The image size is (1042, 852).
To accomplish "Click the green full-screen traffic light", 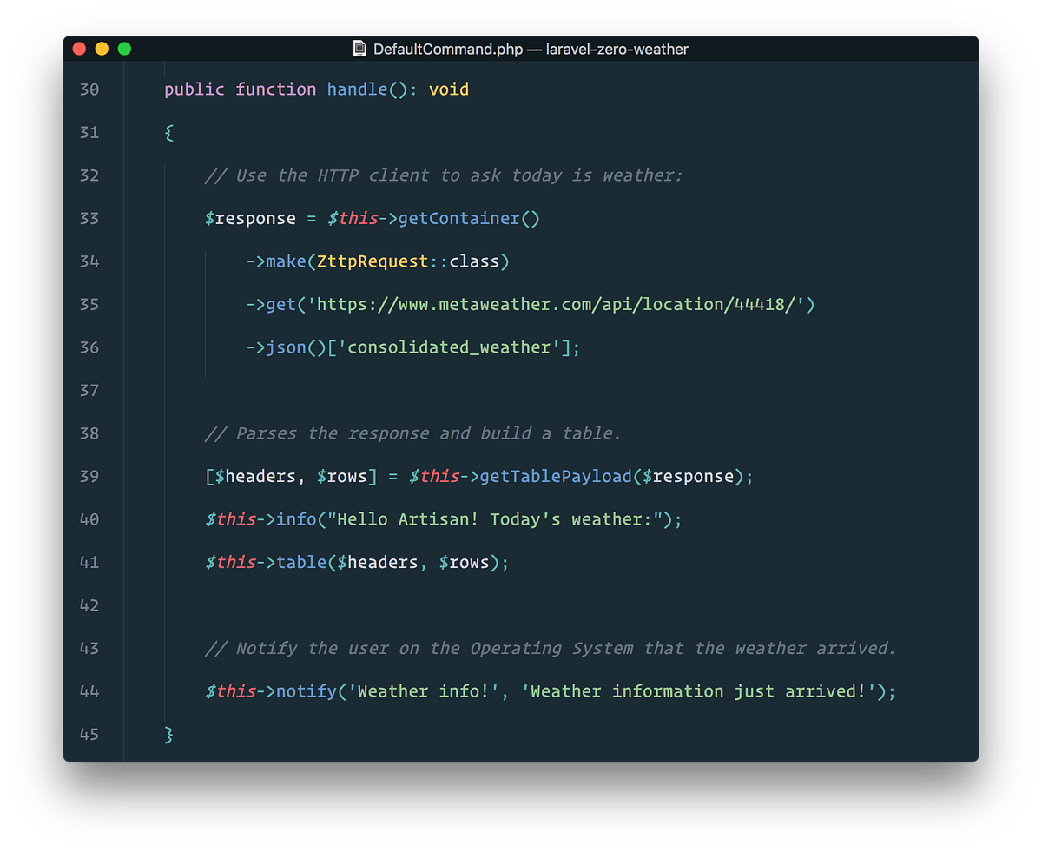I will [x=124, y=50].
